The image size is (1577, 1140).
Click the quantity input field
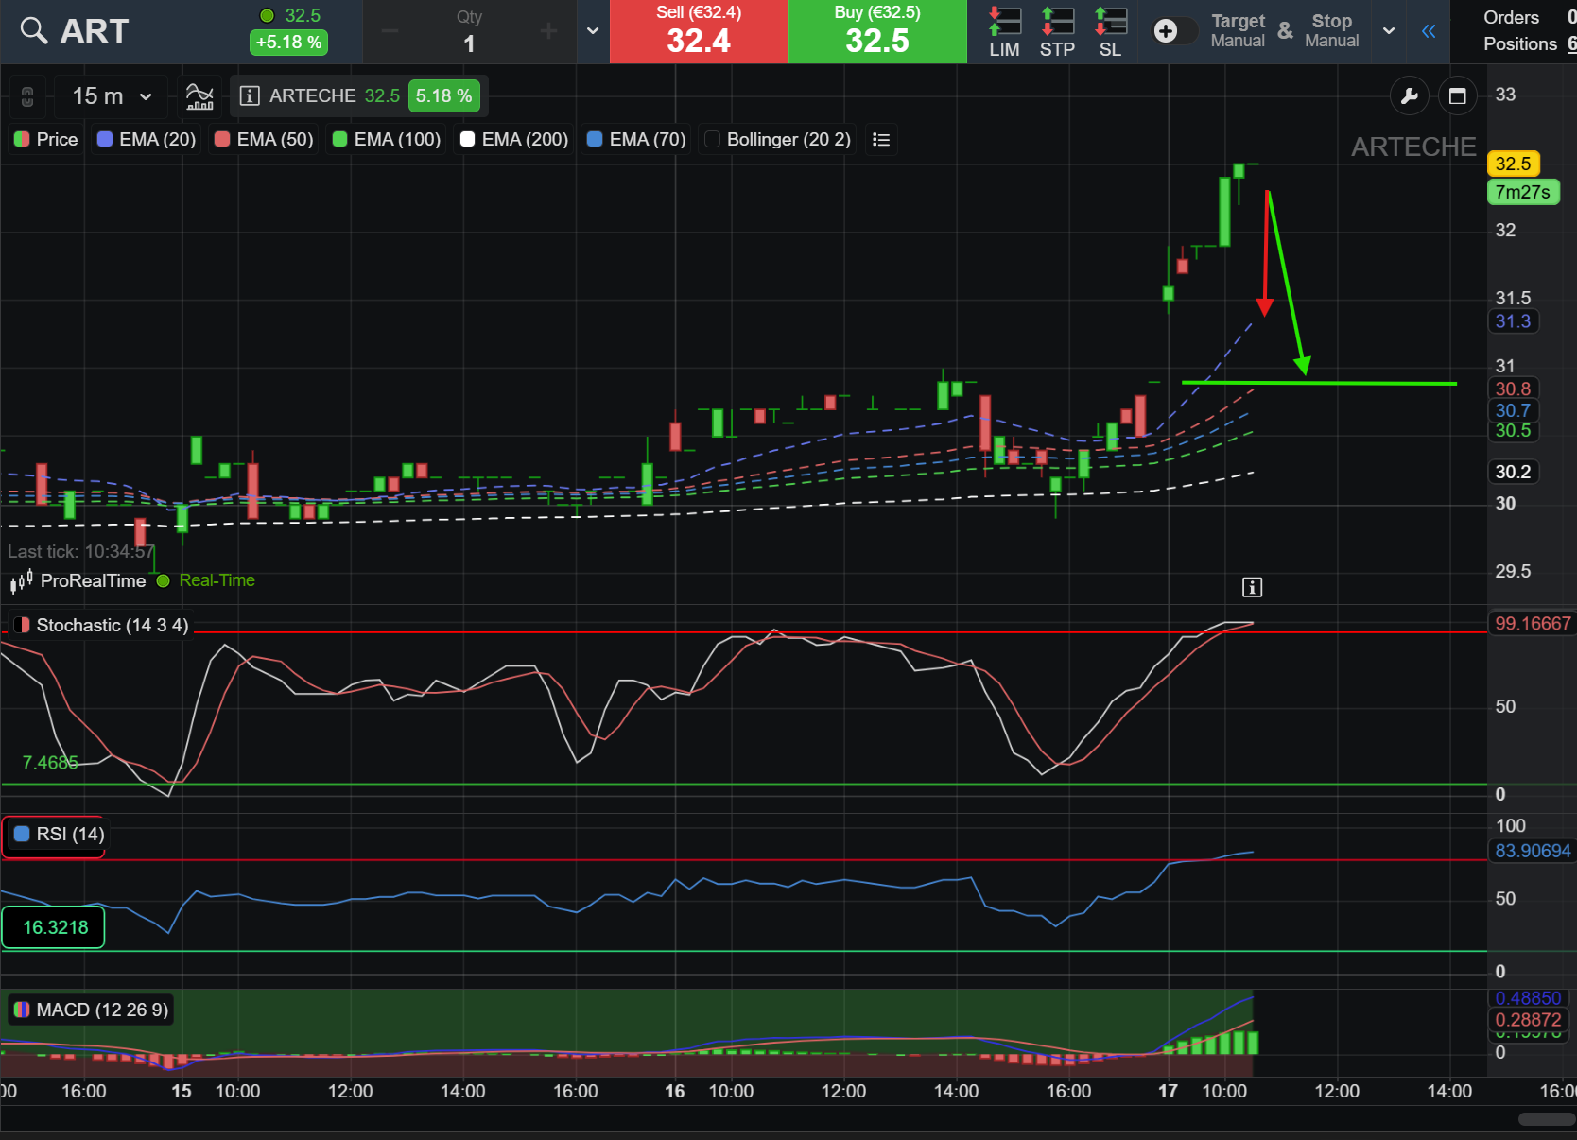(469, 31)
